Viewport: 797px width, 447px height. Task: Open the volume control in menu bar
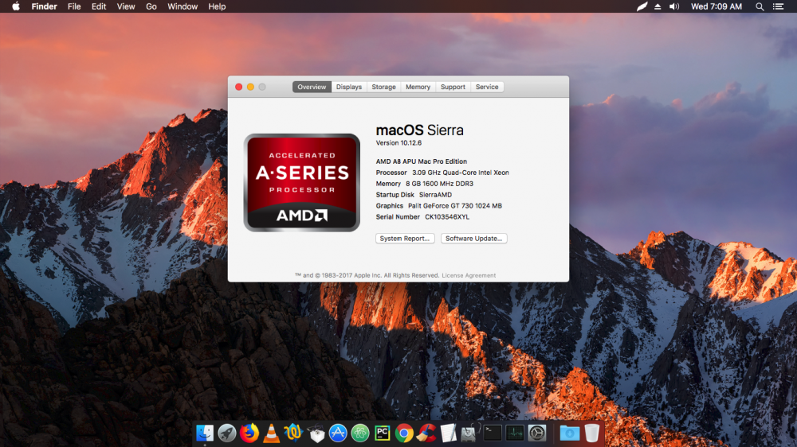(674, 6)
